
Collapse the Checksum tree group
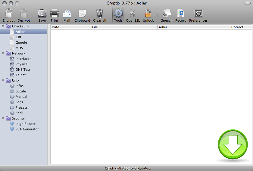3,26
